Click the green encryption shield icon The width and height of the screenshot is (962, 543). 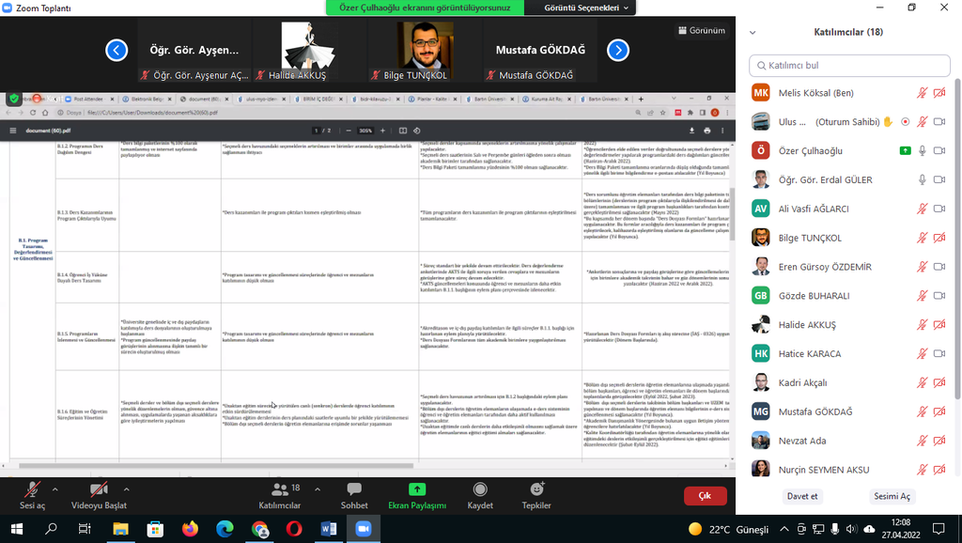(14, 99)
